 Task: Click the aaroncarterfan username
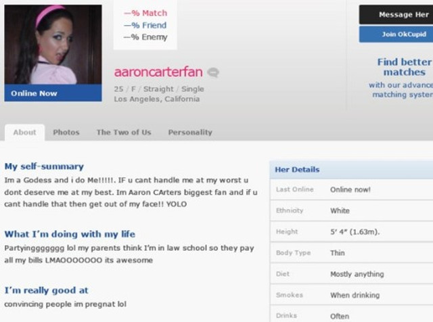click(158, 72)
